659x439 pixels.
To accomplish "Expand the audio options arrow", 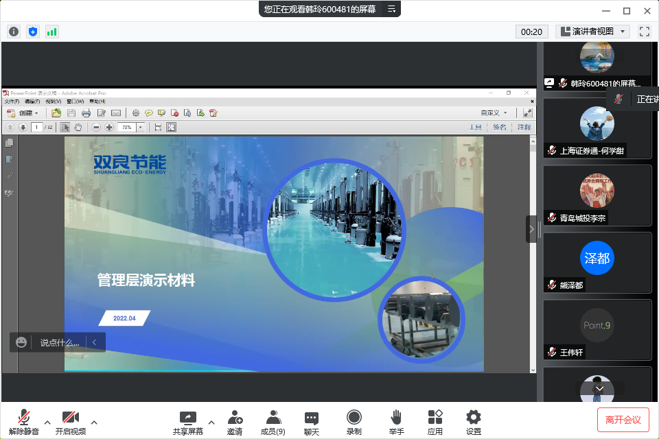I will click(x=47, y=422).
